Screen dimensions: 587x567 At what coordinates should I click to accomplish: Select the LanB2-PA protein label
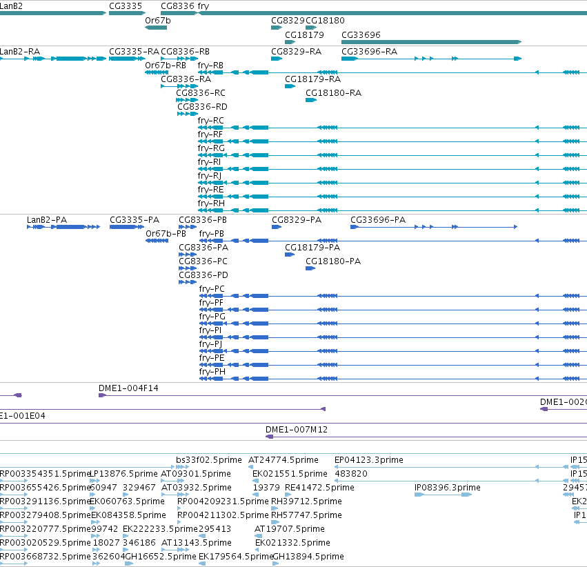pyautogui.click(x=47, y=219)
